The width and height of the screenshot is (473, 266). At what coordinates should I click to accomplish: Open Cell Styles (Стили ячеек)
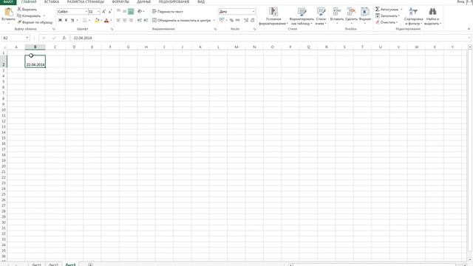(321, 16)
